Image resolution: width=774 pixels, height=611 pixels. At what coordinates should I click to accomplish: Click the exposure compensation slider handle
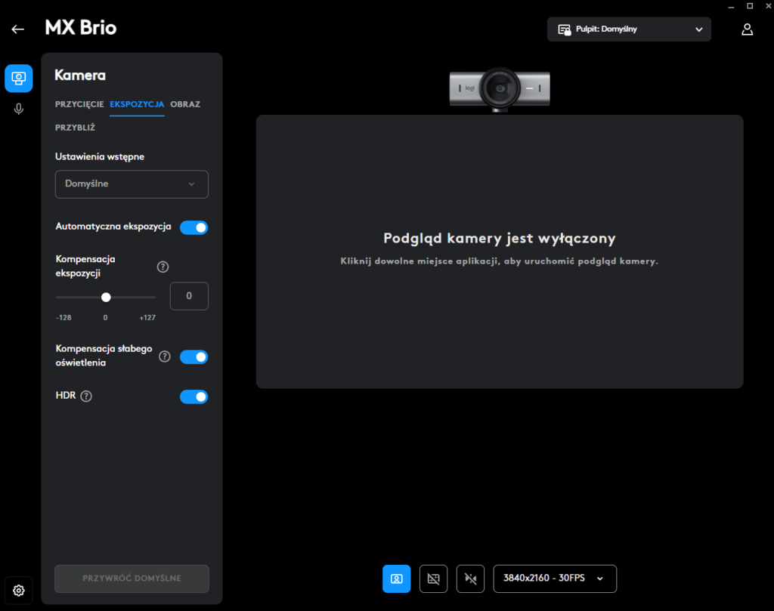[x=106, y=298]
